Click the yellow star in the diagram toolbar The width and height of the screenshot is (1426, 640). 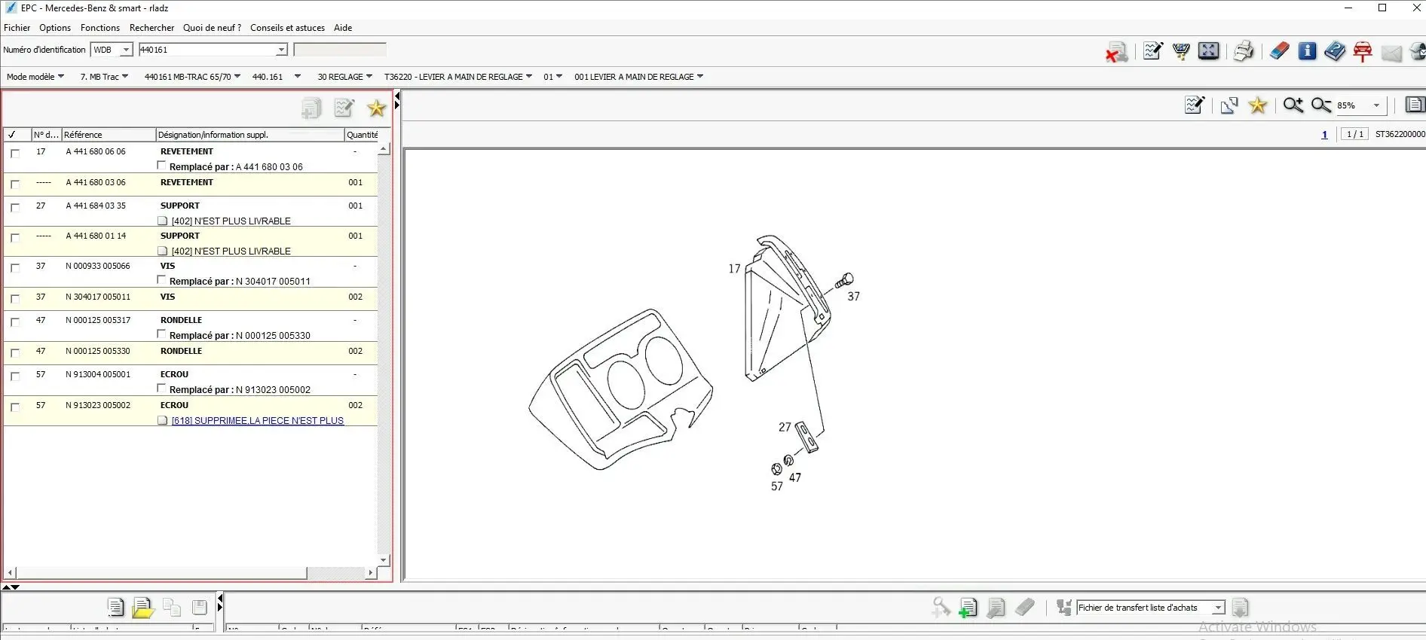pos(1257,105)
